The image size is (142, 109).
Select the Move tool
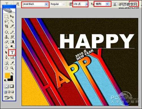(x=12, y=16)
